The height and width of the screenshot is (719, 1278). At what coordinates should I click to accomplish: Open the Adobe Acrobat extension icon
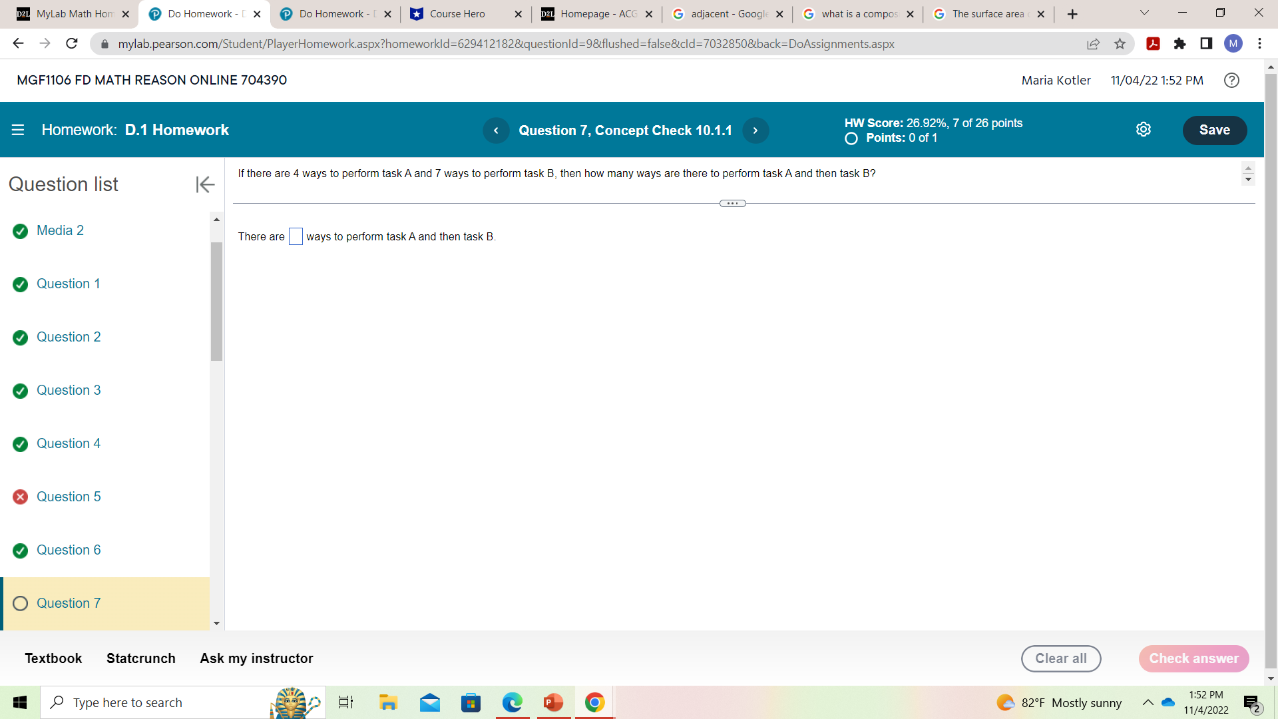[x=1154, y=44]
